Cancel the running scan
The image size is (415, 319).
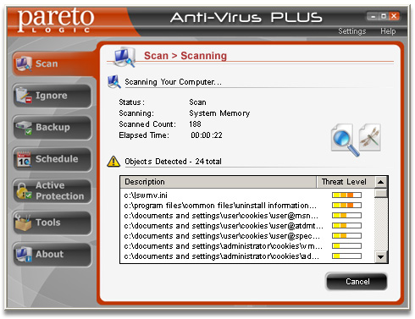tap(357, 282)
